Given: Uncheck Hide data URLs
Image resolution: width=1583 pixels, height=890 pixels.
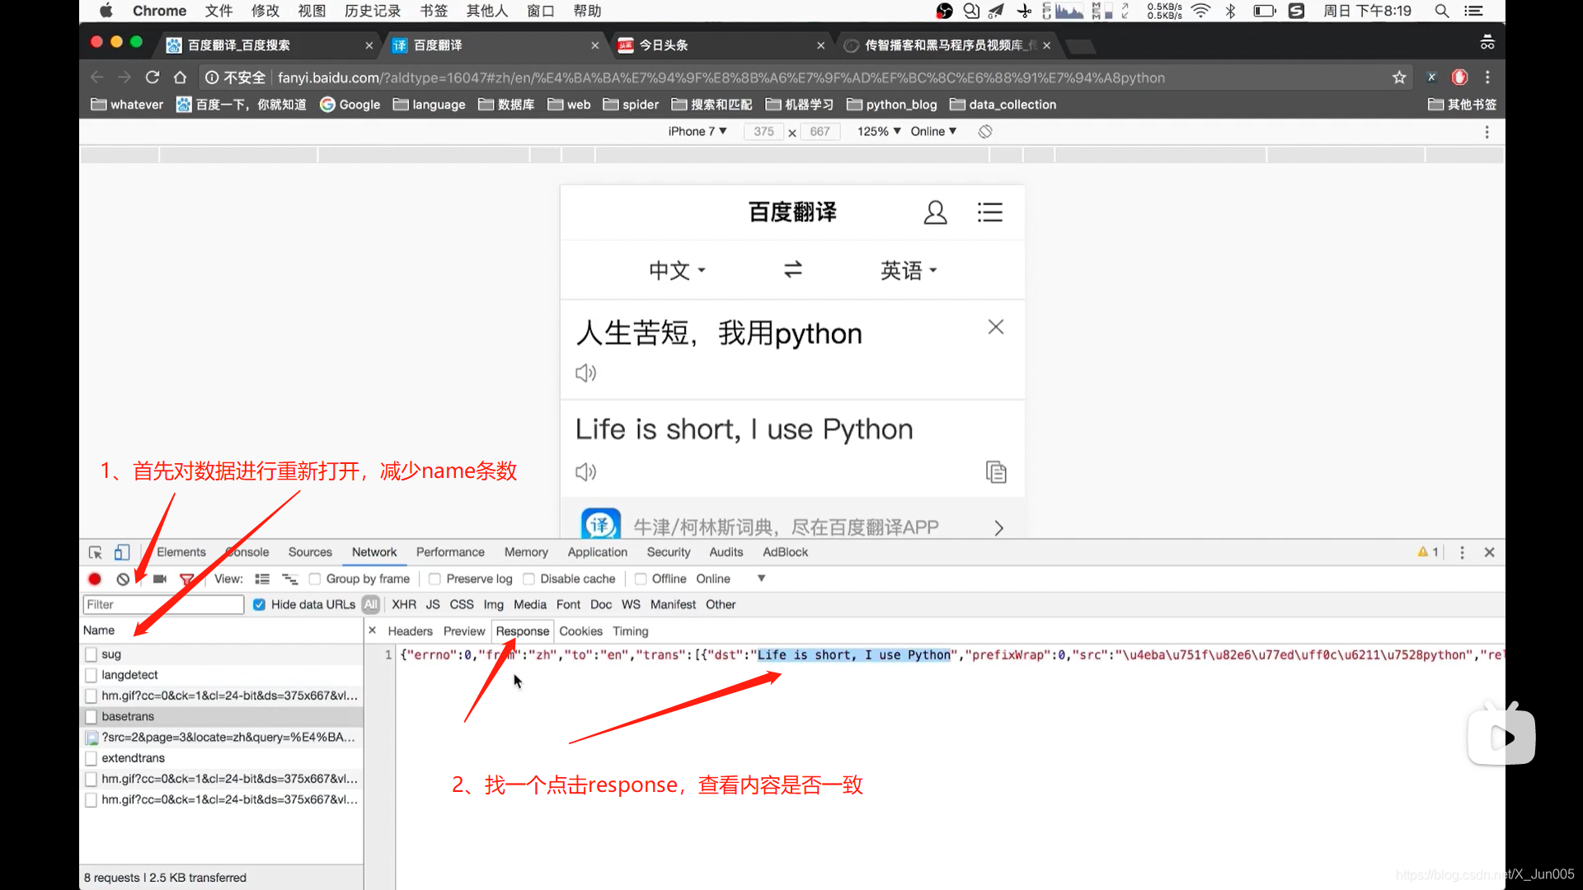Looking at the screenshot, I should [x=259, y=605].
